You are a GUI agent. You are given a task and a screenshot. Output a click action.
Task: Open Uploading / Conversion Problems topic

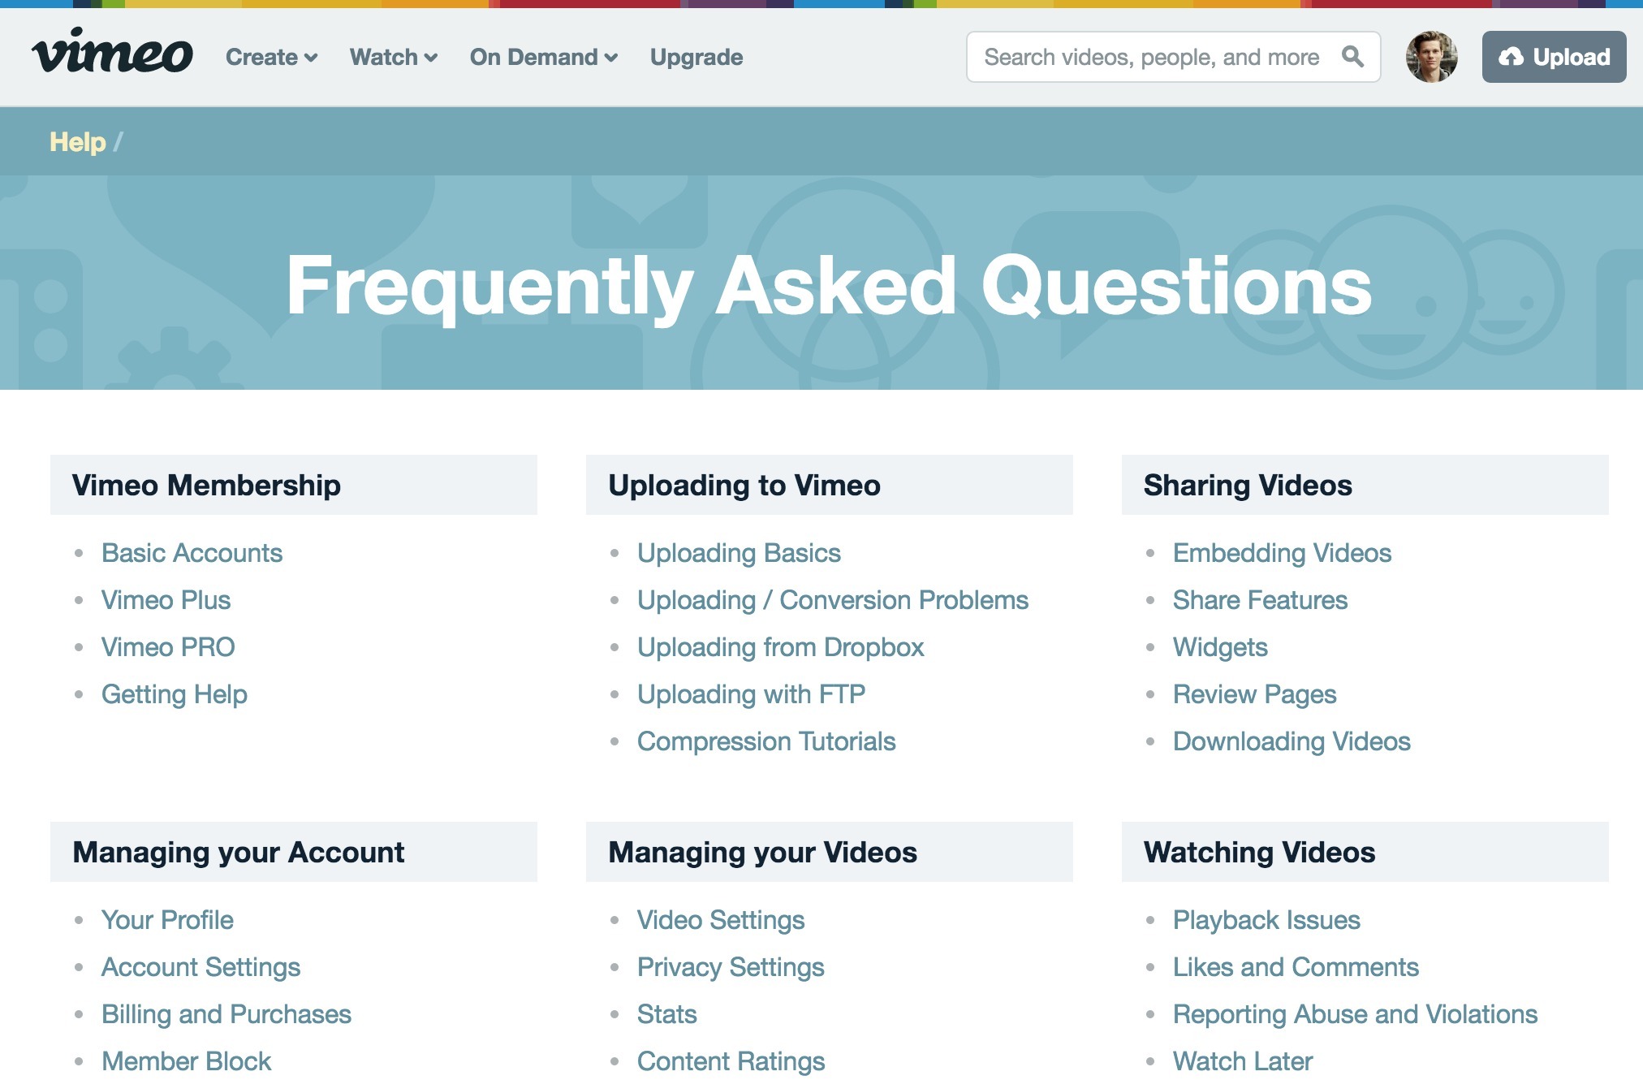pyautogui.click(x=832, y=600)
